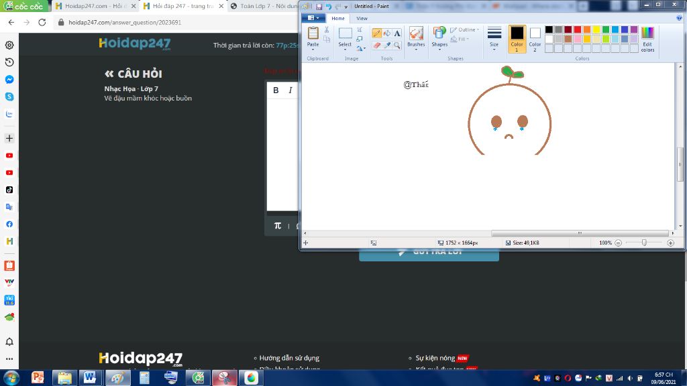The image size is (687, 386).
Task: Pick the red color swatch
Action: pyautogui.click(x=578, y=29)
